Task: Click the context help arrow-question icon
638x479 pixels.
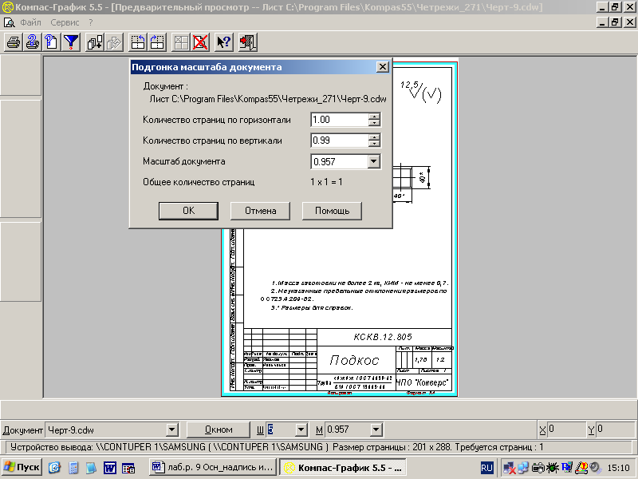Action: [x=224, y=42]
